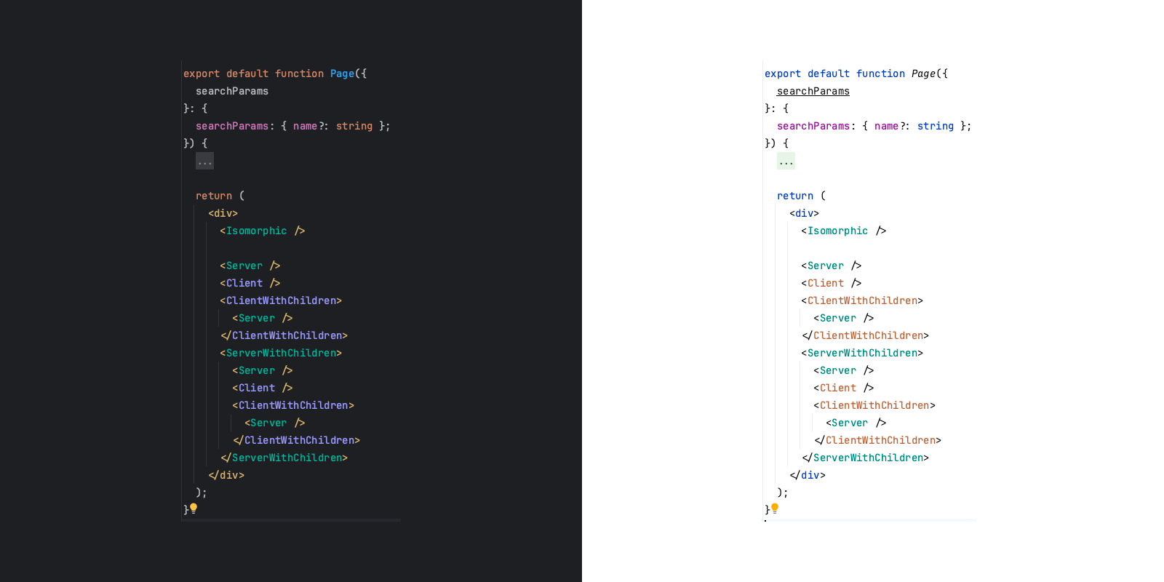1164x582 pixels.
Task: Click 'export' keyword in dark editor
Action: pos(202,73)
